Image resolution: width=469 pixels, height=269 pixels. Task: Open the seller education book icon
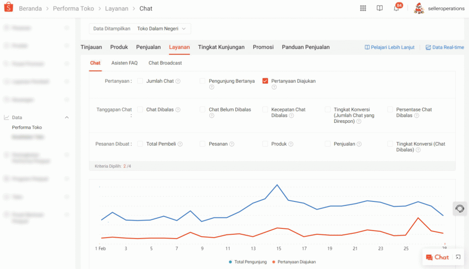pyautogui.click(x=380, y=8)
